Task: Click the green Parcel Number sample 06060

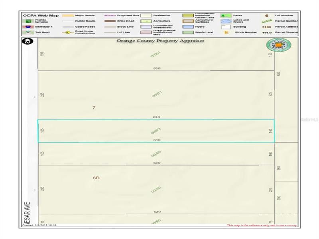Action: click(x=266, y=21)
